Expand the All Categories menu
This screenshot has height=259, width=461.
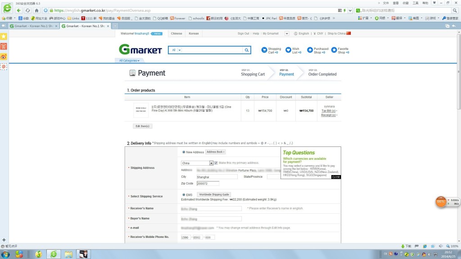129,61
